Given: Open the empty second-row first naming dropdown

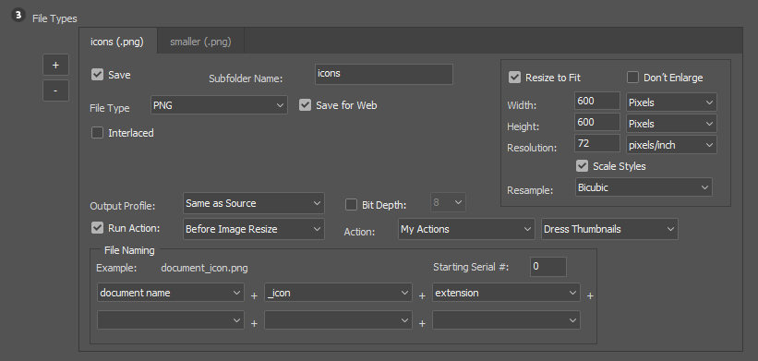Looking at the screenshot, I should pos(171,320).
